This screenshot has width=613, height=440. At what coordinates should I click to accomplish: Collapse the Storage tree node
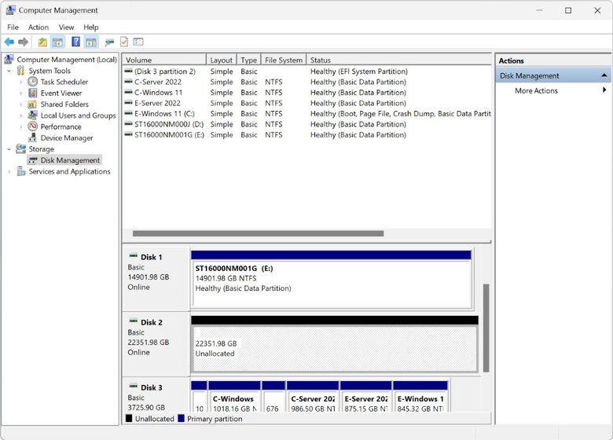point(9,149)
